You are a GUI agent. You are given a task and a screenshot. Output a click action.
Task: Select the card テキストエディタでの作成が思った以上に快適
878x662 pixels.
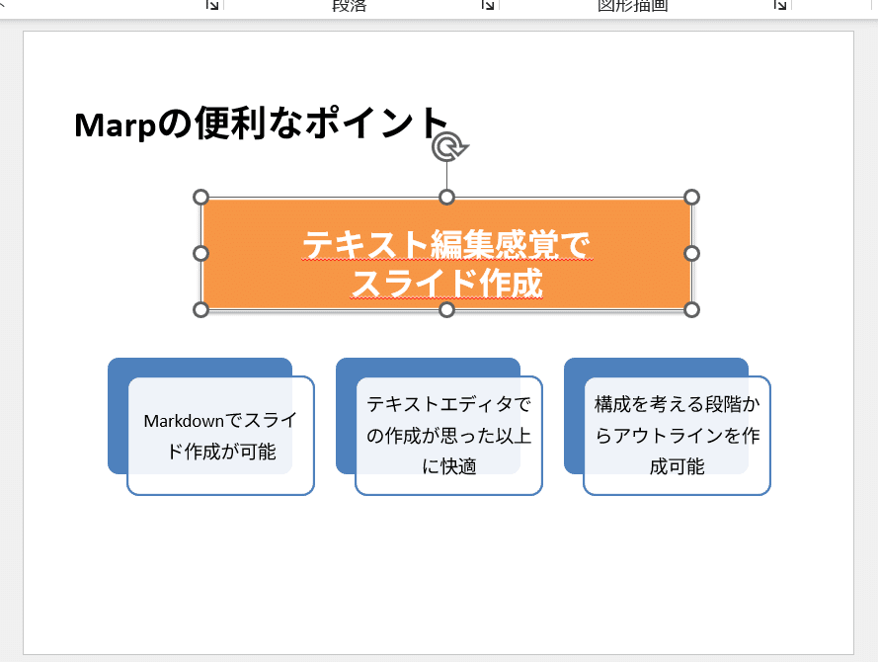pyautogui.click(x=448, y=436)
